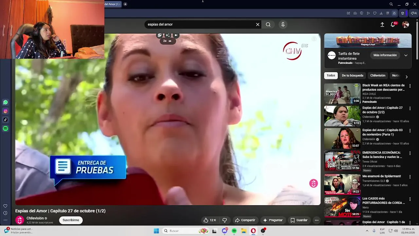Click Compartir share button
This screenshot has width=419, height=236.
245,220
